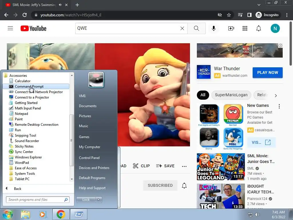Launch Command Prompt from Accessories
Screen dimensions: 293x220
[36, 87]
